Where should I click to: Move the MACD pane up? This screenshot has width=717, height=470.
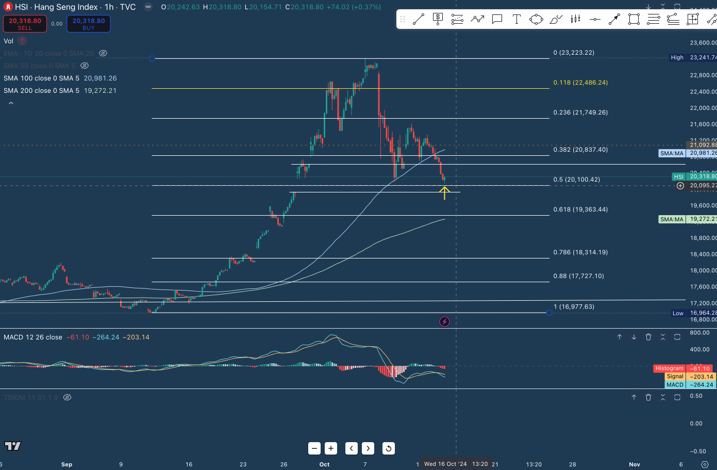[x=620, y=337]
